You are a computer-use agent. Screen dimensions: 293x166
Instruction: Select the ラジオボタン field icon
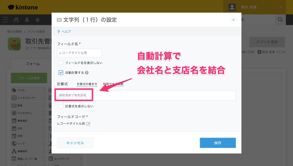click(x=14, y=113)
